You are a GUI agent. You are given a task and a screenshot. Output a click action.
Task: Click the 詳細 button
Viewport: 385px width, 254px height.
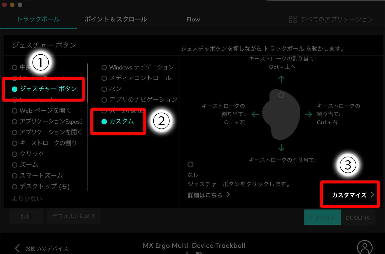coord(26,216)
